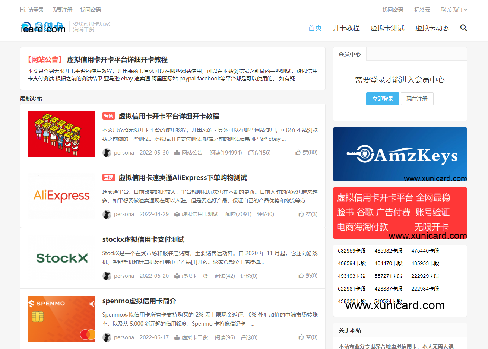Open the search magnifier icon in header
The height and width of the screenshot is (349, 488).
[x=463, y=28]
